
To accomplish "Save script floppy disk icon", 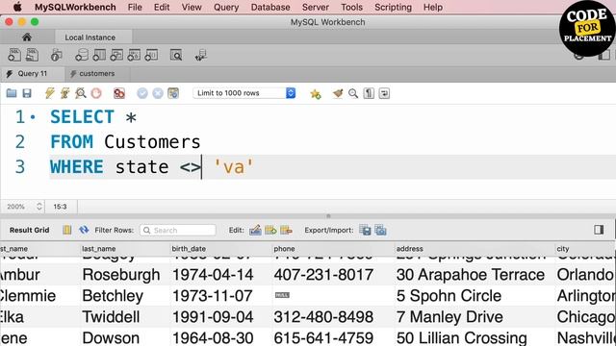I will 27,93.
